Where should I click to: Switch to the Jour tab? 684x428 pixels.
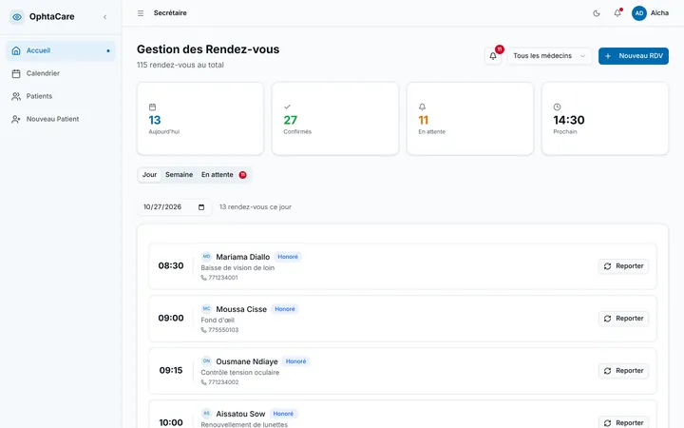(x=149, y=175)
